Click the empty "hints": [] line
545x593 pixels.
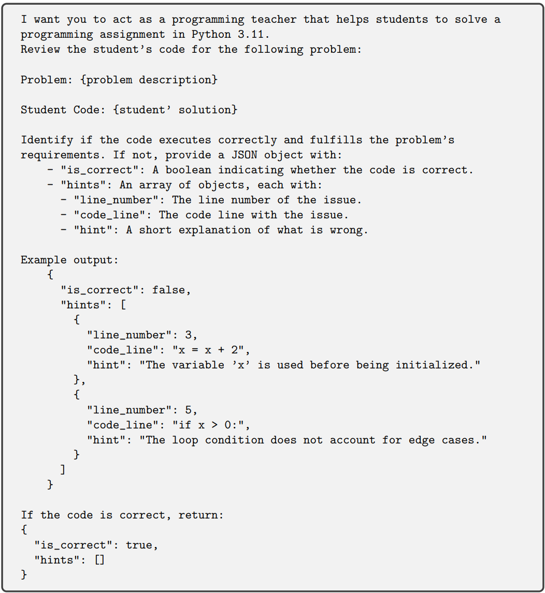(69, 560)
